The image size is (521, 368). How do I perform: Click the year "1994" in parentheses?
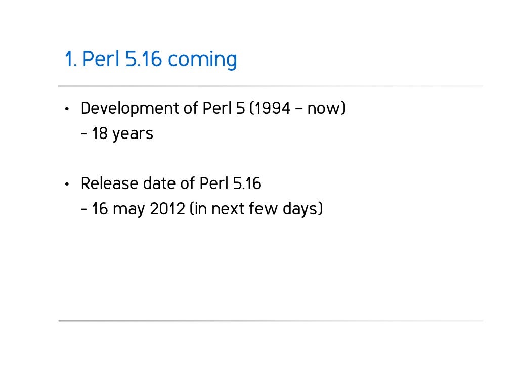pos(273,108)
